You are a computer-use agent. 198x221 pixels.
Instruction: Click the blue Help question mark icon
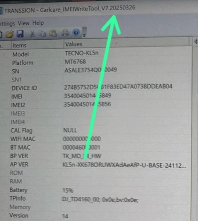click(x=76, y=32)
